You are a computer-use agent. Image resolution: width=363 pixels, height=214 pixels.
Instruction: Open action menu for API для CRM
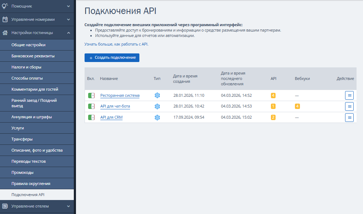point(349,118)
